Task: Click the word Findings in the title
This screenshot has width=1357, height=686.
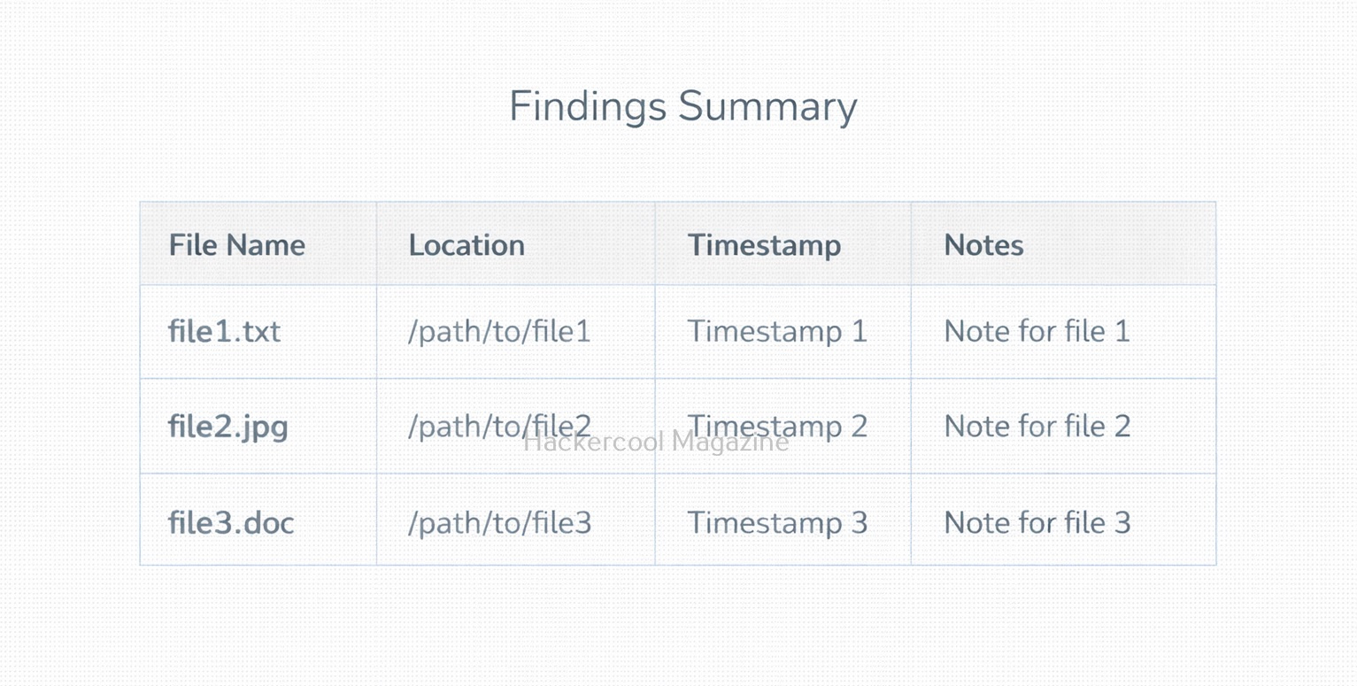Action: pos(587,107)
